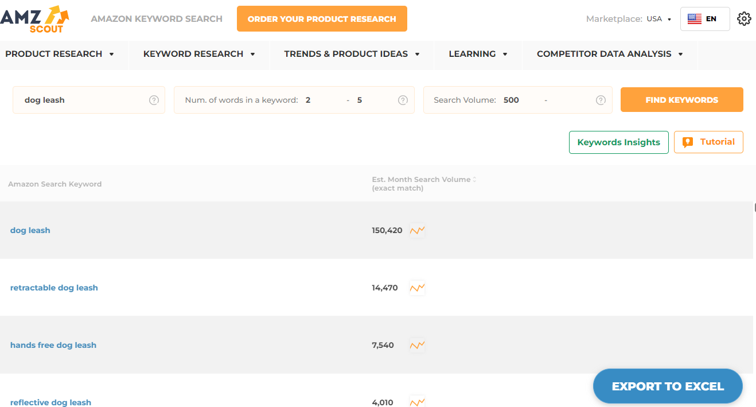Open Keywords Insights
The height and width of the screenshot is (407, 756).
click(x=618, y=142)
